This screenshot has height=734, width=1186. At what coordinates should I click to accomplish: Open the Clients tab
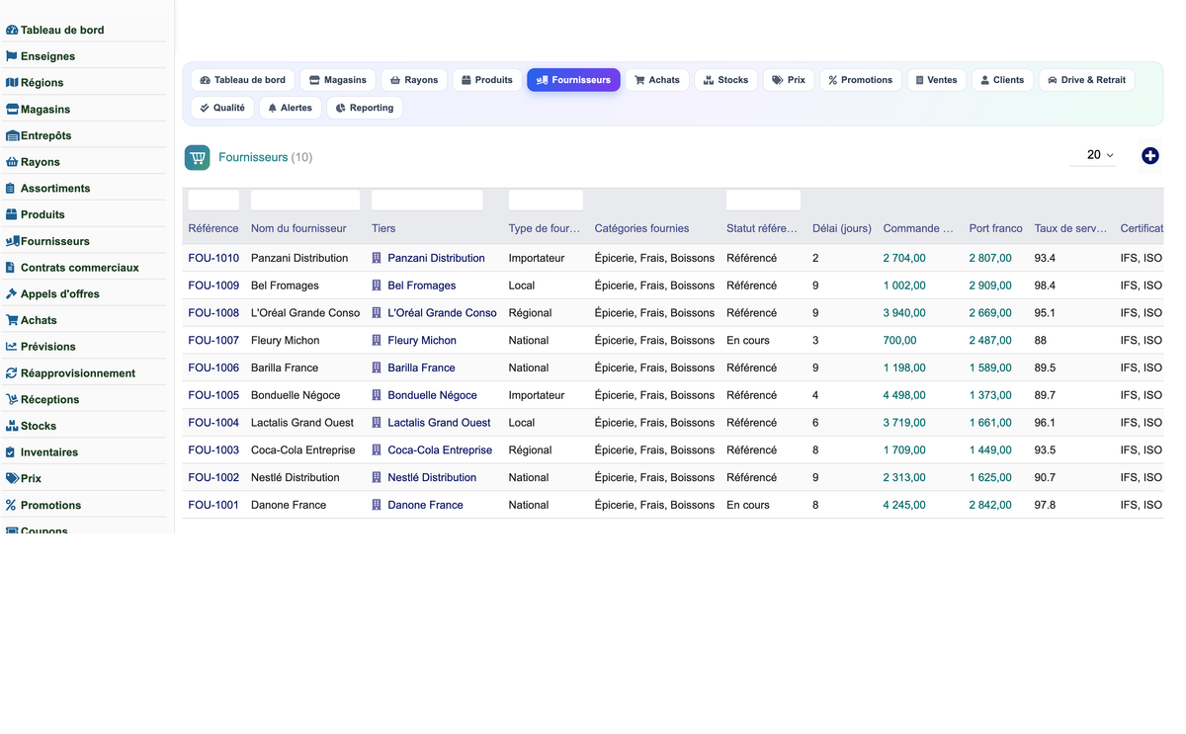pos(1002,80)
